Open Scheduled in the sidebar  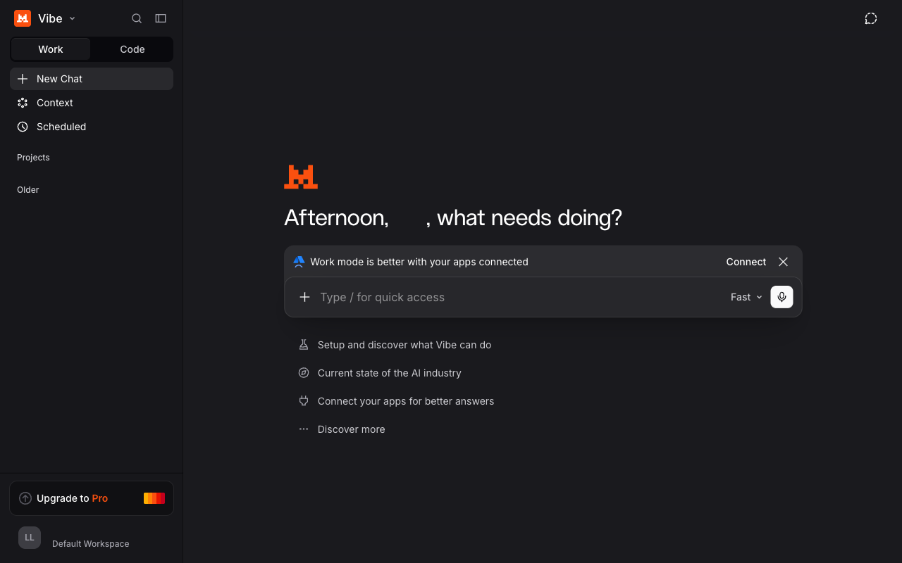92,127
